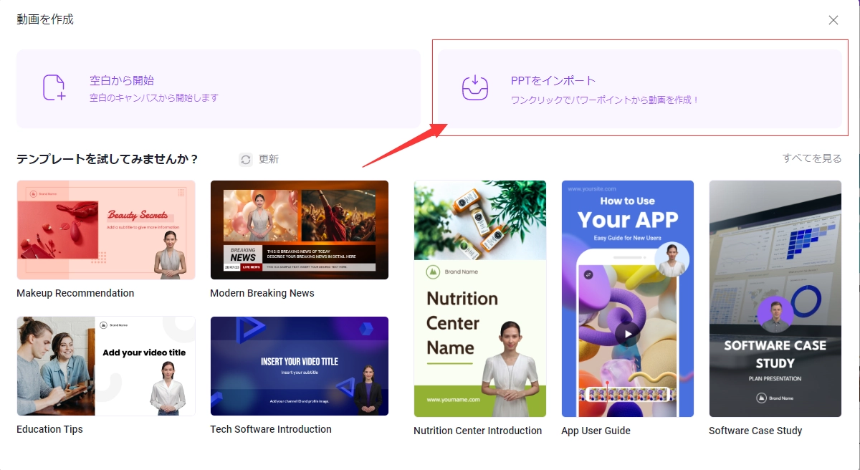The width and height of the screenshot is (860, 470).
Task: Click the PPT import tray icon
Action: click(x=475, y=87)
